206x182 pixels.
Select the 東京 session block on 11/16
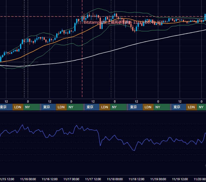pyautogui.click(x=48, y=107)
